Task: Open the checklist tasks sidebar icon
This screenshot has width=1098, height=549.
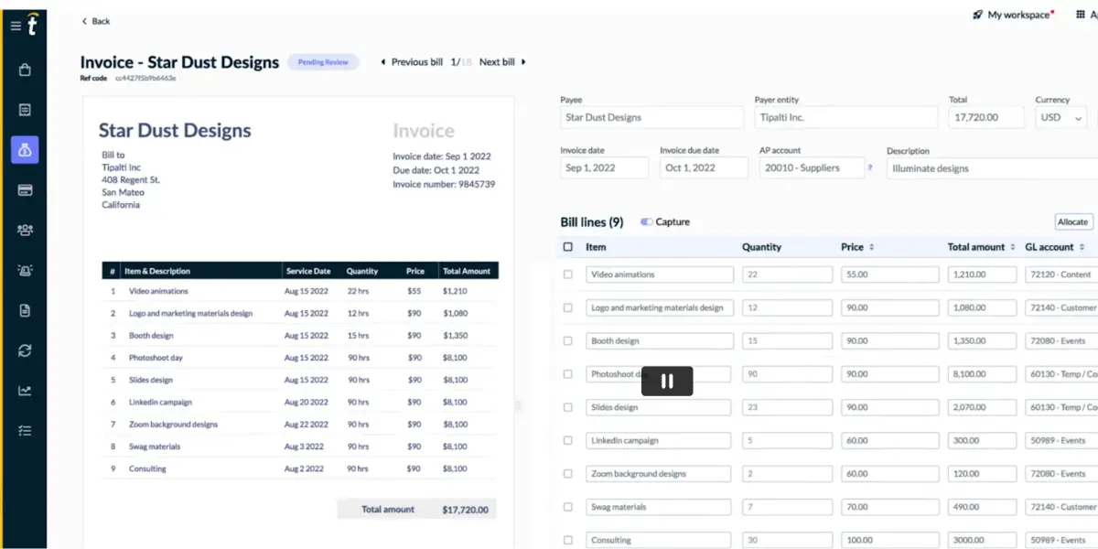Action: coord(25,430)
